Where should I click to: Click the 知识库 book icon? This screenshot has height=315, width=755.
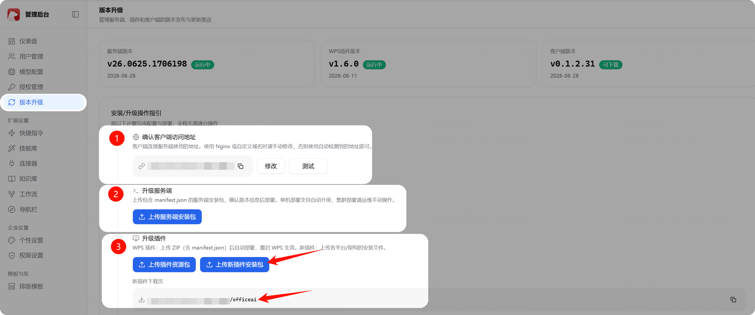pos(12,179)
